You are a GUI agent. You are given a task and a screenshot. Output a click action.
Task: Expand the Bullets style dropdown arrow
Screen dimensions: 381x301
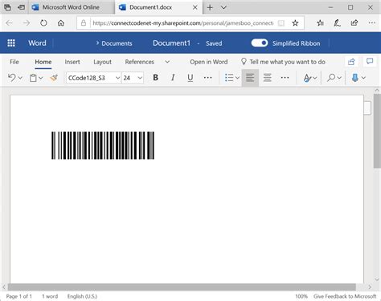237,78
